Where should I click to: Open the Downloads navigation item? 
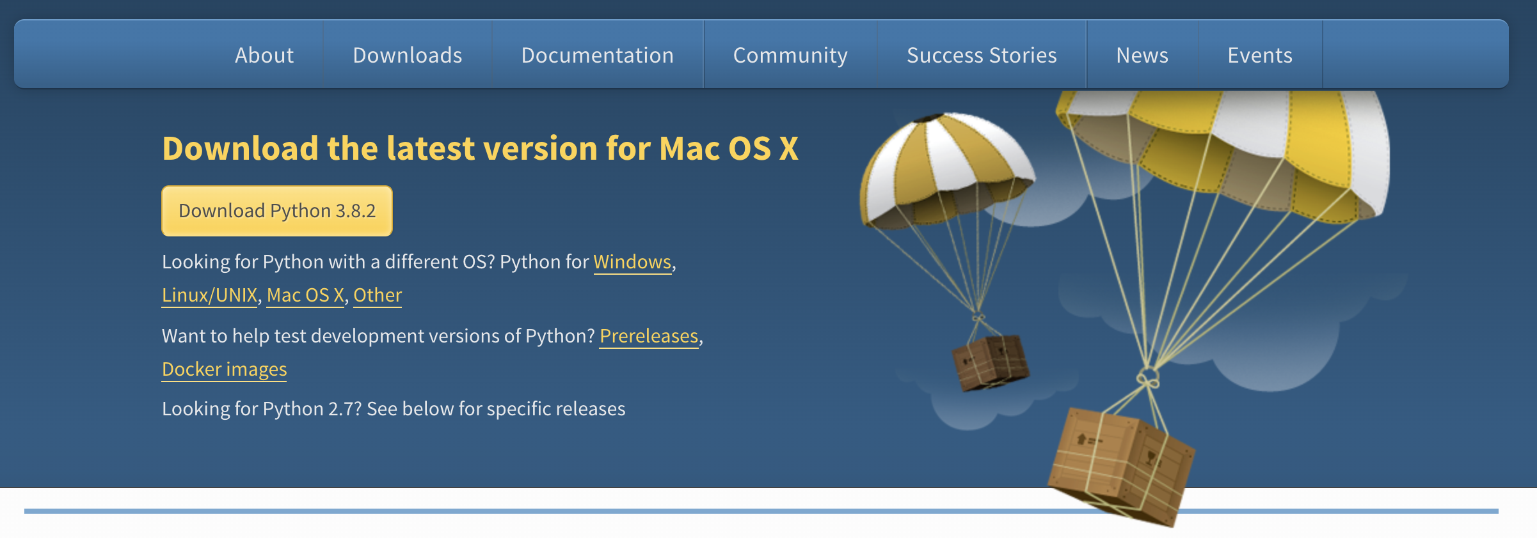(408, 55)
